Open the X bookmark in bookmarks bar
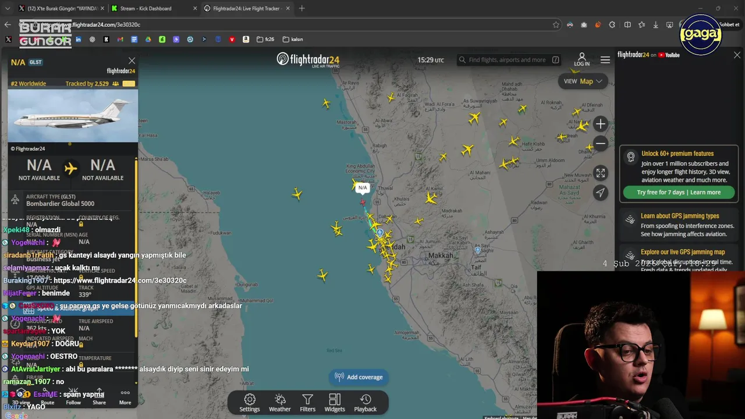Viewport: 745px width, 419px height. tap(8, 40)
